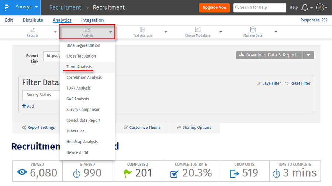
Task: Click the QuestionPro logo icon
Action: point(7,7)
